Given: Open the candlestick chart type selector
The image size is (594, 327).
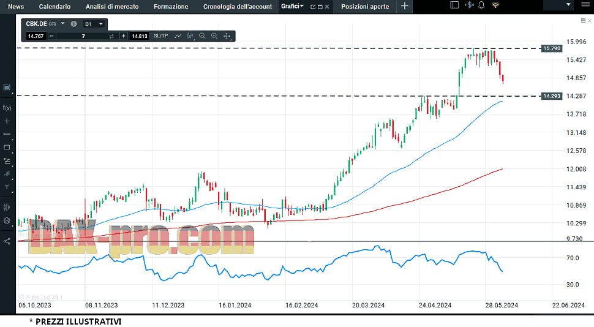Looking at the screenshot, I should 190,36.
